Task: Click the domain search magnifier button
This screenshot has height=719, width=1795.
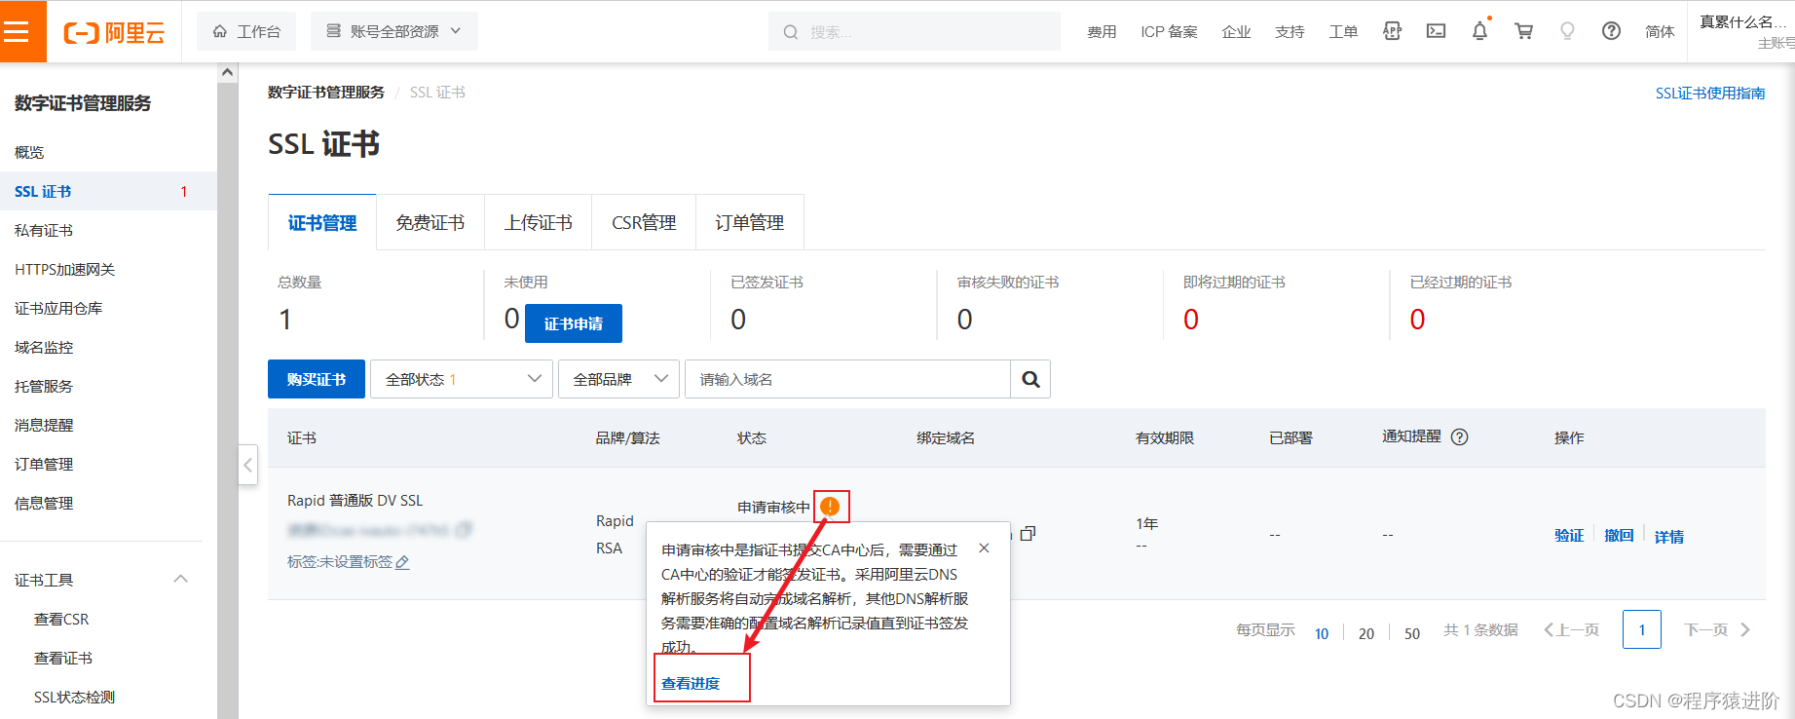Action: click(x=1030, y=379)
